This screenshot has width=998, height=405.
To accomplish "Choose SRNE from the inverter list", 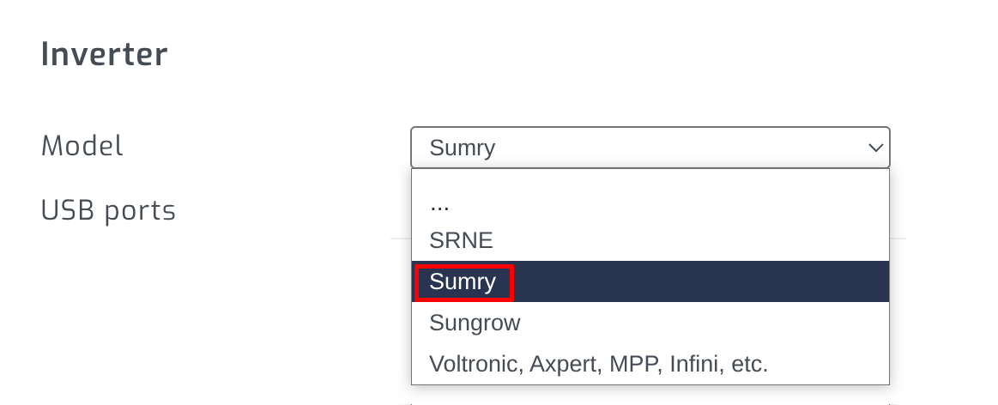I will click(462, 240).
